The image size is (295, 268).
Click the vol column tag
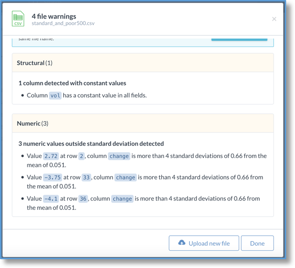click(55, 95)
